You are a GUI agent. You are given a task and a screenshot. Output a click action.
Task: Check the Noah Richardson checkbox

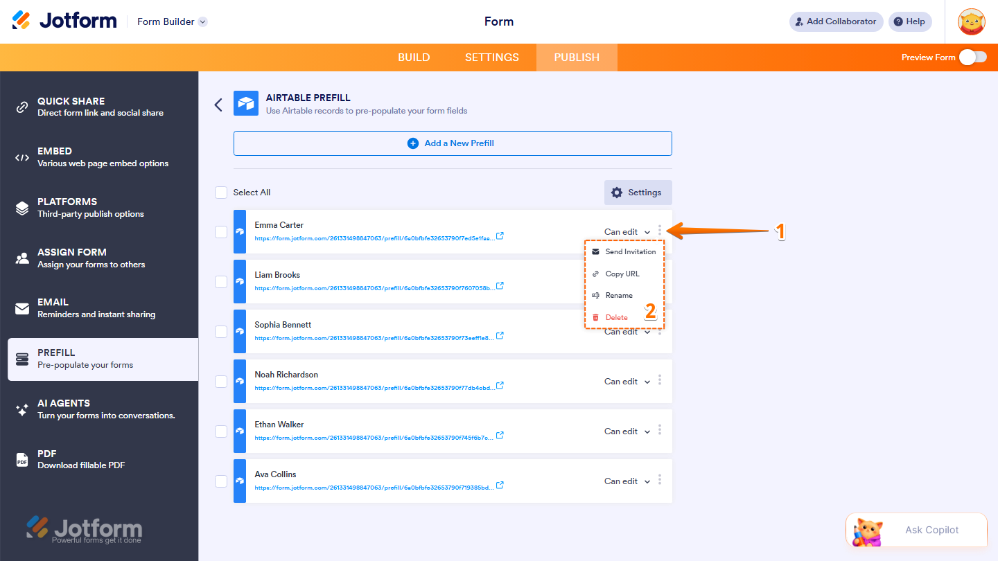tap(221, 382)
